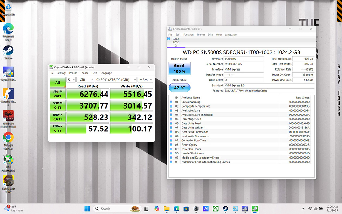This screenshot has width=342, height=214.
Task: Open the unit dropdown showing MB/s
Action: coord(145,80)
